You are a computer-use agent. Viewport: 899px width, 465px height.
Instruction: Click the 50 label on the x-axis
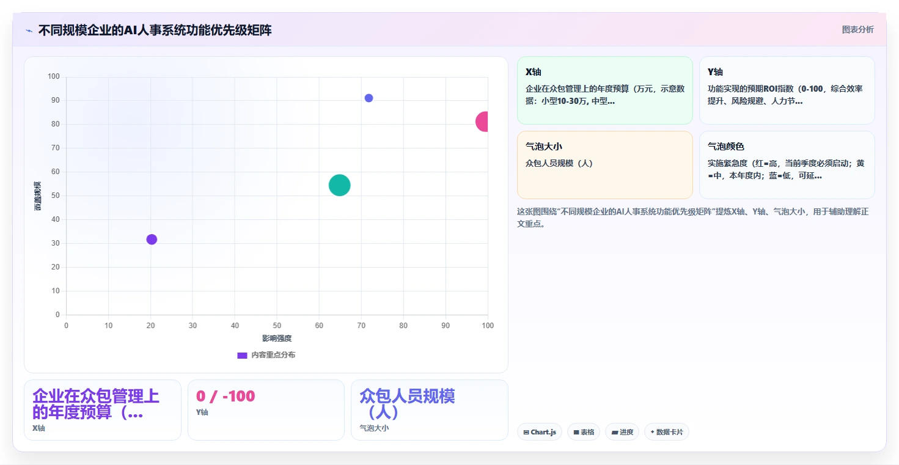click(277, 326)
